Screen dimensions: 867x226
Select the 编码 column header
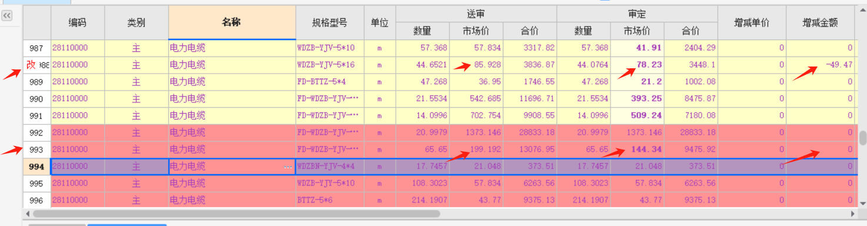(78, 23)
